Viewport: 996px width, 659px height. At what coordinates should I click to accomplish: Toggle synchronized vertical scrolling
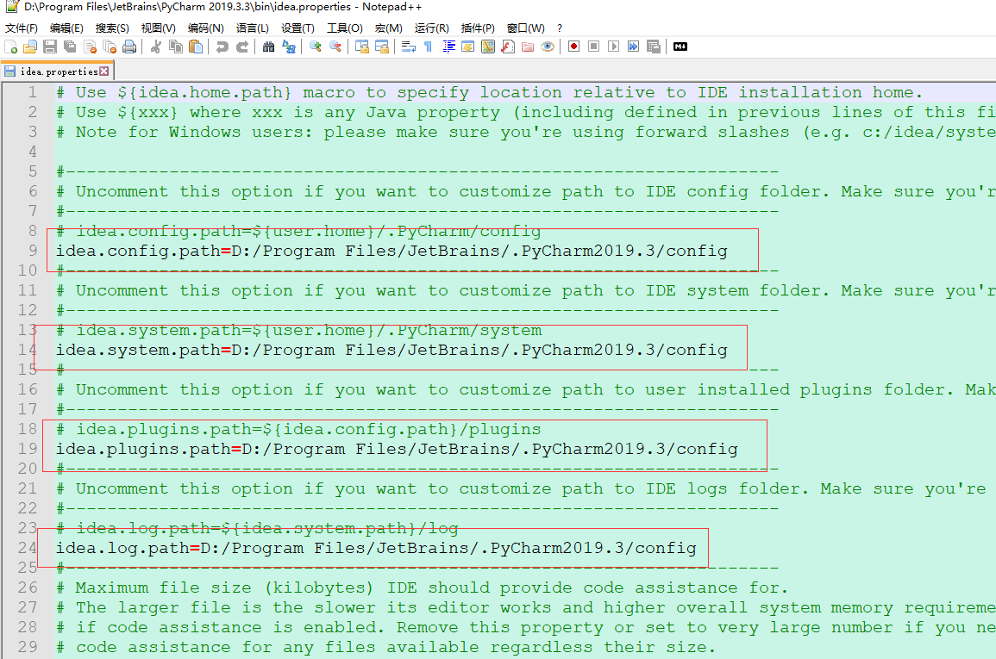362,47
